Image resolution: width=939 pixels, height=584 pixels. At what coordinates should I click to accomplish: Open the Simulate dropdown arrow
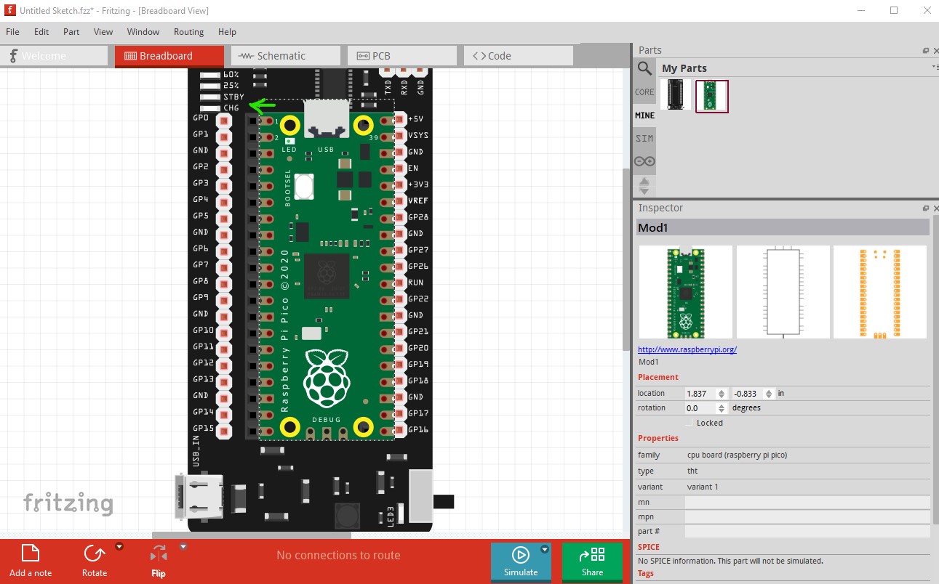[x=545, y=550]
